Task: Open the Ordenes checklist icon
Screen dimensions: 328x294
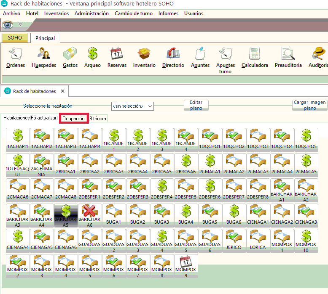Action: tap(16, 54)
